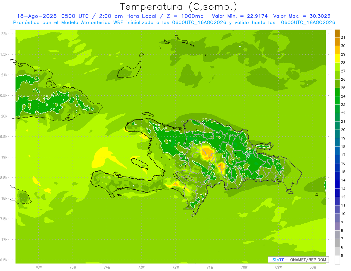Click the latitude axis label "19N"
Image resolution: width=351 pixels, height=271 pixels.
5,157
